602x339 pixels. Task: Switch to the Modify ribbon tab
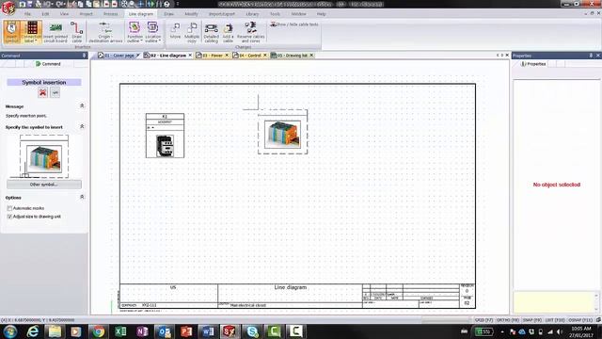(191, 14)
